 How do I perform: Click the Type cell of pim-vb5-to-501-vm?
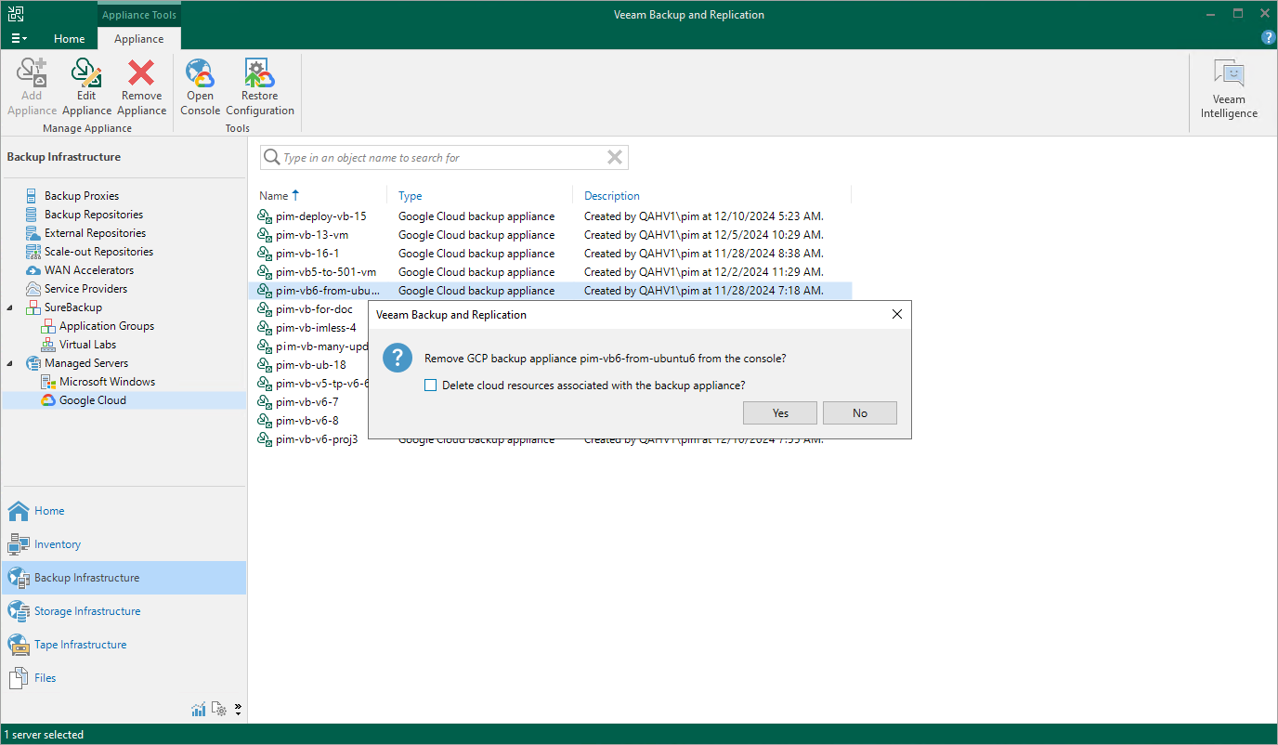pos(476,272)
